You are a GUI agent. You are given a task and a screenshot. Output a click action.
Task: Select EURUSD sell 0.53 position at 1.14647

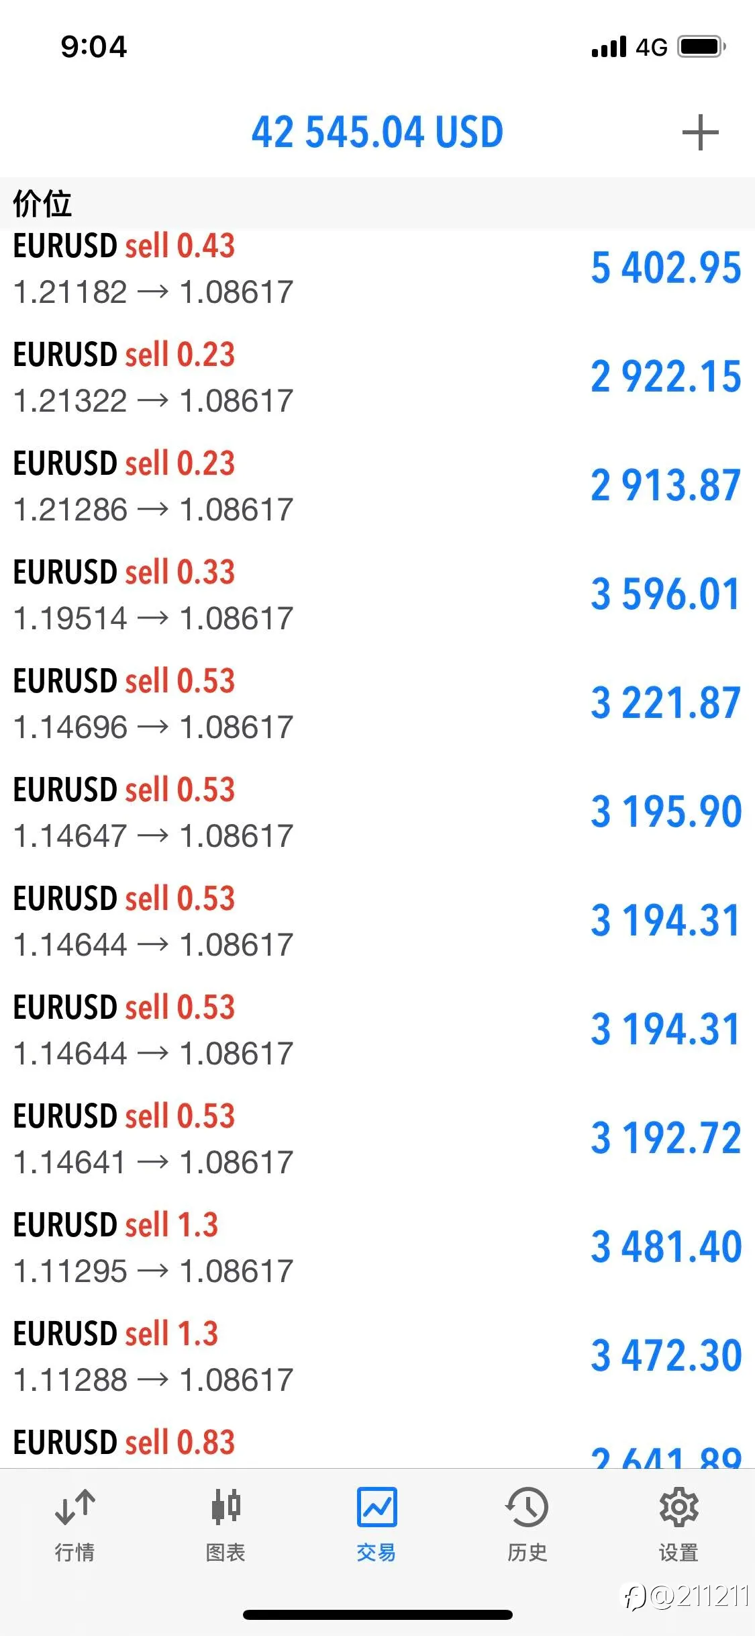click(377, 813)
